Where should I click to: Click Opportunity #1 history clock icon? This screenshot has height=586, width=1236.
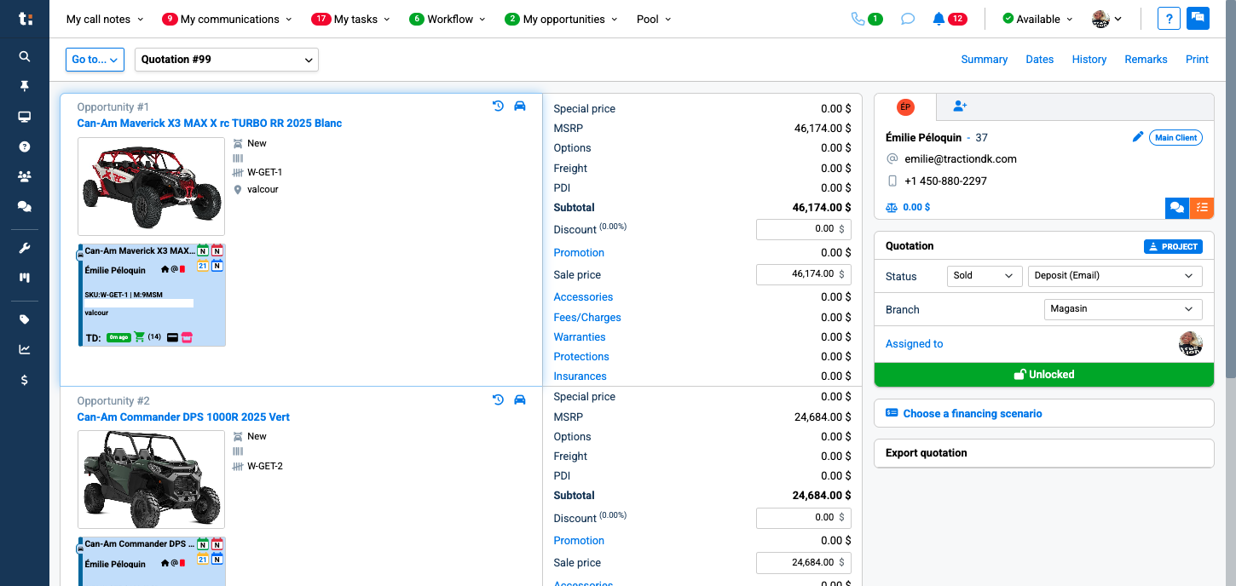coord(499,106)
